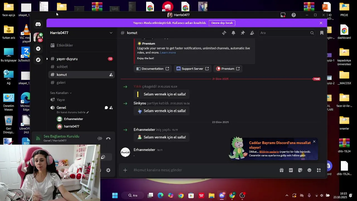Show pinned messages icon

243,33
